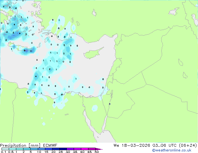The width and height of the screenshot is (198, 153).
Task: Pick the 35–40 mm magenta swatch
Action: pos(77,149)
